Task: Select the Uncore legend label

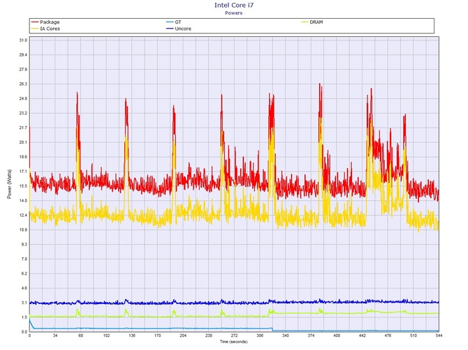Action: click(x=183, y=29)
